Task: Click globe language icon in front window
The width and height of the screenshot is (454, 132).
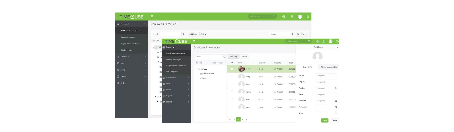Action: (317, 41)
